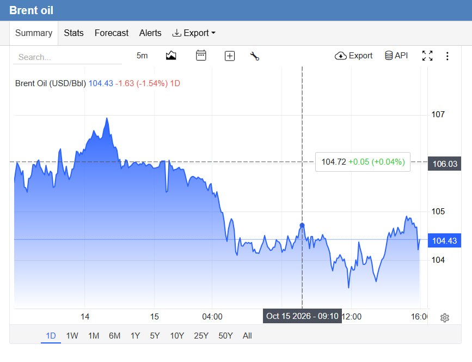Show the 25Y time range
The image size is (472, 362).
tap(201, 336)
